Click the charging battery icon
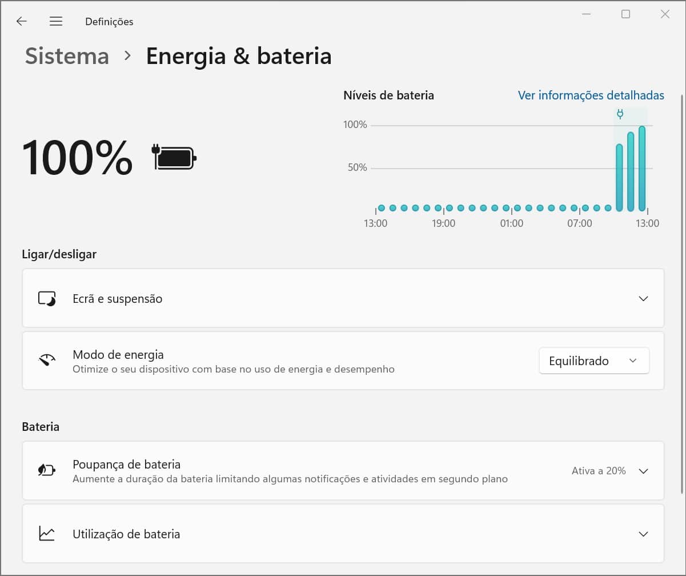Viewport: 686px width, 576px height. pyautogui.click(x=174, y=158)
